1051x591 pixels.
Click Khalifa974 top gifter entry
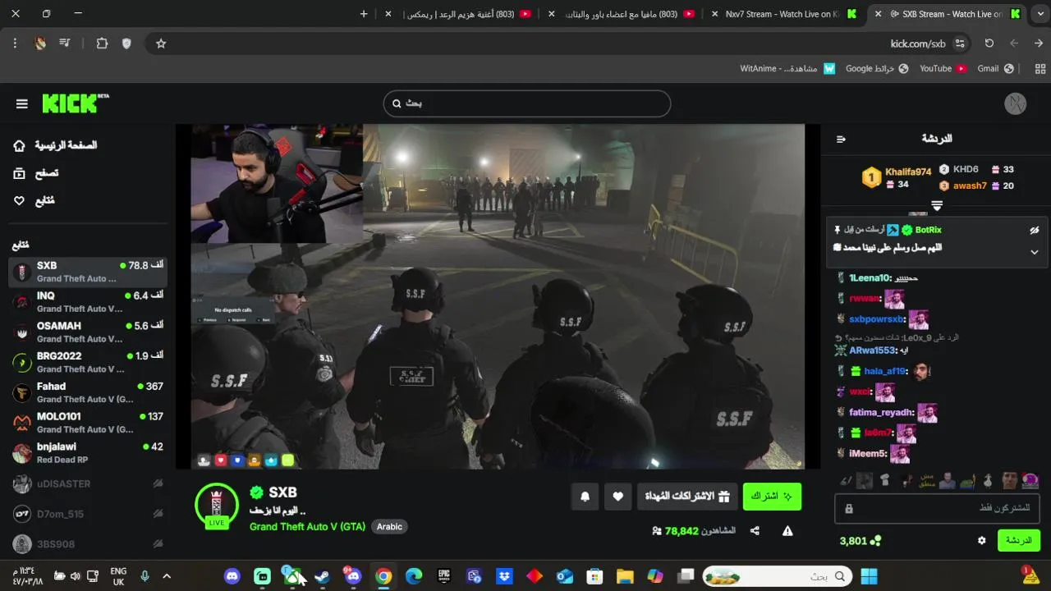897,177
